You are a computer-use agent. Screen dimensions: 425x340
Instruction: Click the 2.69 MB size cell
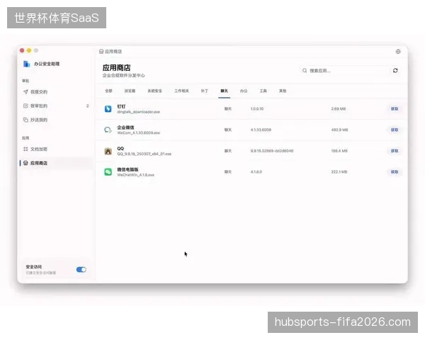(x=339, y=108)
